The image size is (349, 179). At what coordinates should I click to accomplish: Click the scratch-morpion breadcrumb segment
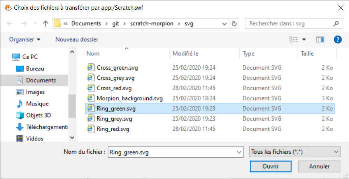click(x=151, y=24)
